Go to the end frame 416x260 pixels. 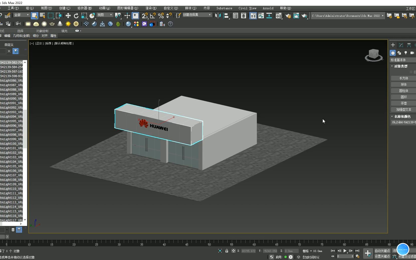coord(357,251)
